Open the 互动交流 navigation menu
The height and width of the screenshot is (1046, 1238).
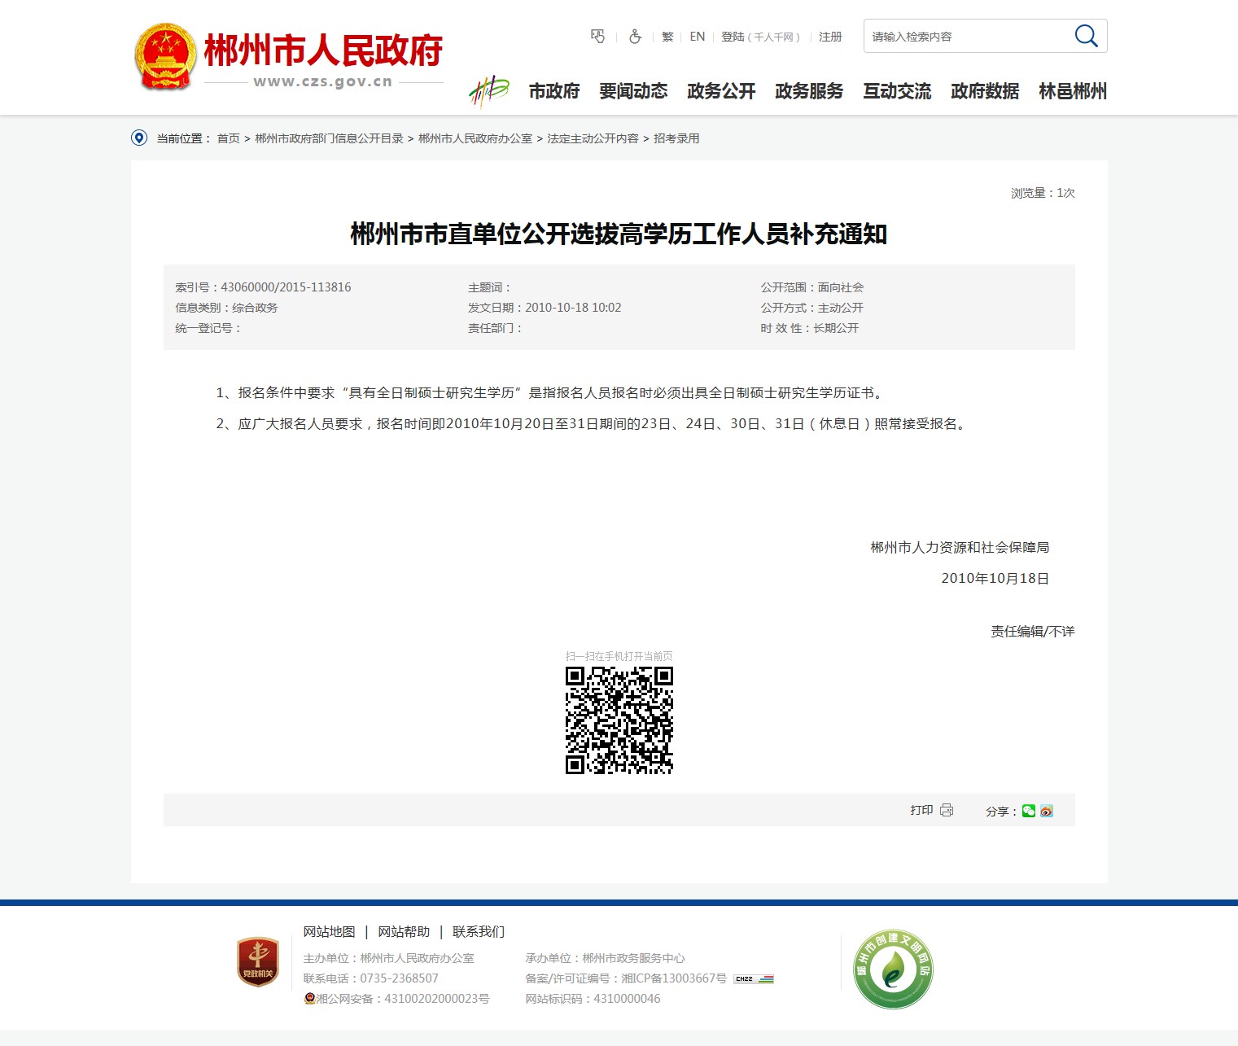pyautogui.click(x=897, y=91)
